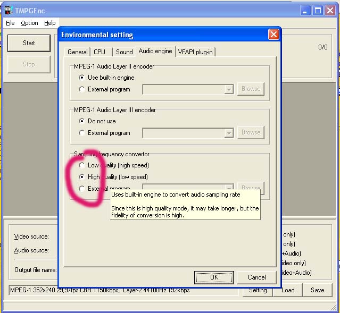Click the MPEG-1 Audio Layer III encoder heading
This screenshot has width=340, height=313.
click(x=115, y=110)
